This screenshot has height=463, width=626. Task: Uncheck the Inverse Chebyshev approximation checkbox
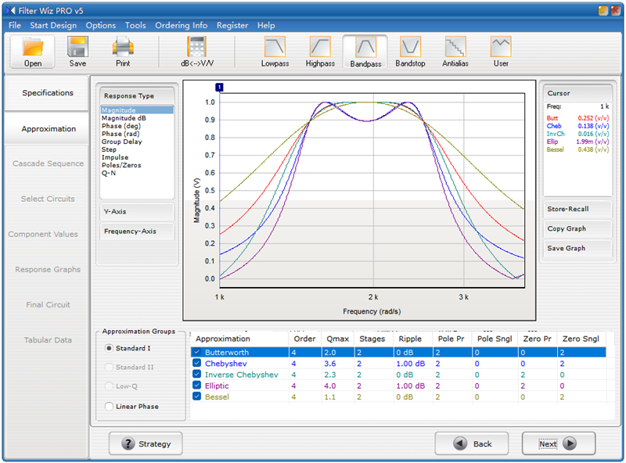pos(196,374)
